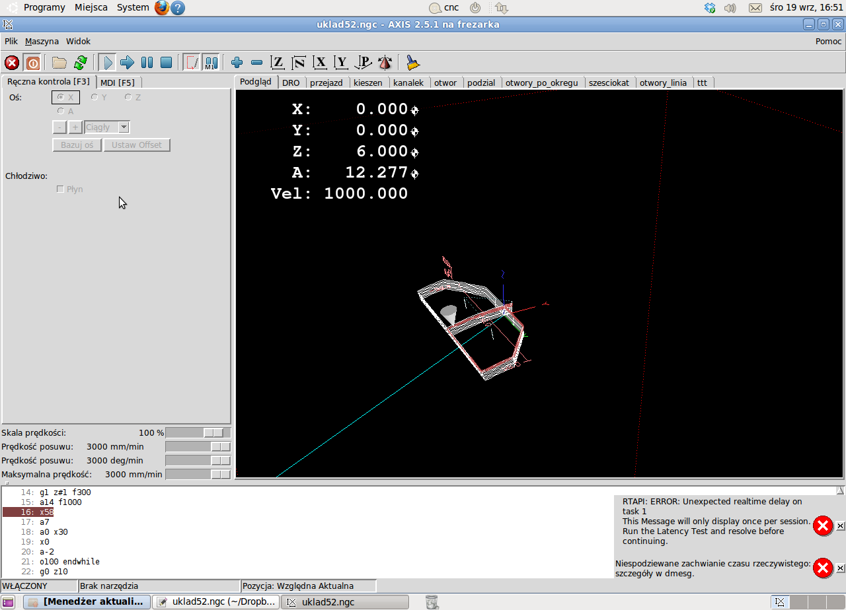Switch to Y front view
Viewport: 846px width, 610px height.
point(341,63)
